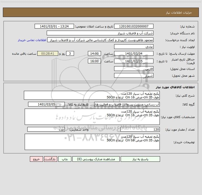Click the پاسخ به نیاز button
Viewport: 202px width, 195px height.
click(140, 159)
